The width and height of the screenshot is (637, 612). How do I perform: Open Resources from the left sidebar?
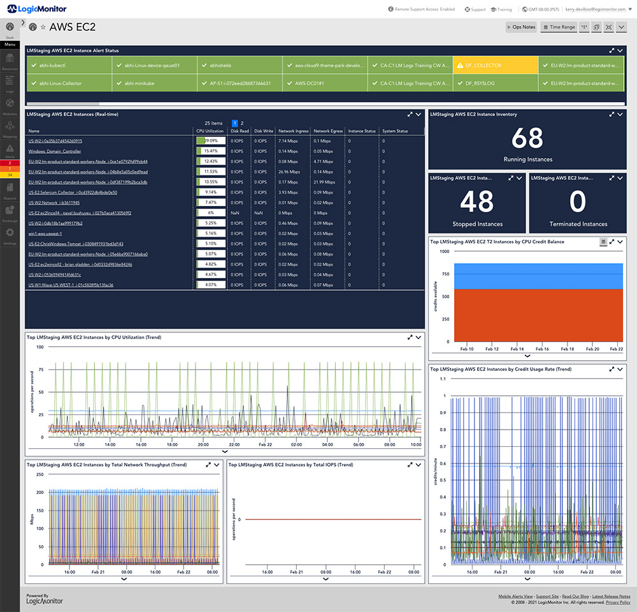(10, 57)
